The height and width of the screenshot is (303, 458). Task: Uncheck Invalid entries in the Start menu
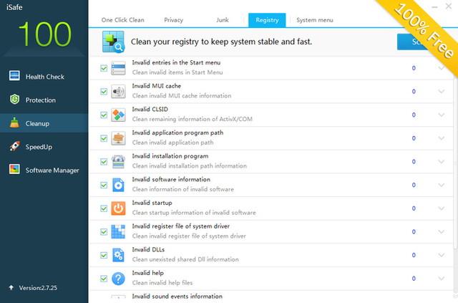pyautogui.click(x=104, y=68)
